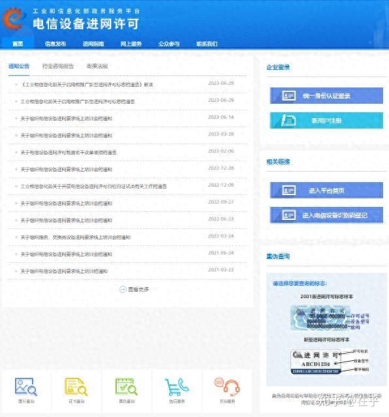Open the 信息发布 navigation menu

(55, 44)
